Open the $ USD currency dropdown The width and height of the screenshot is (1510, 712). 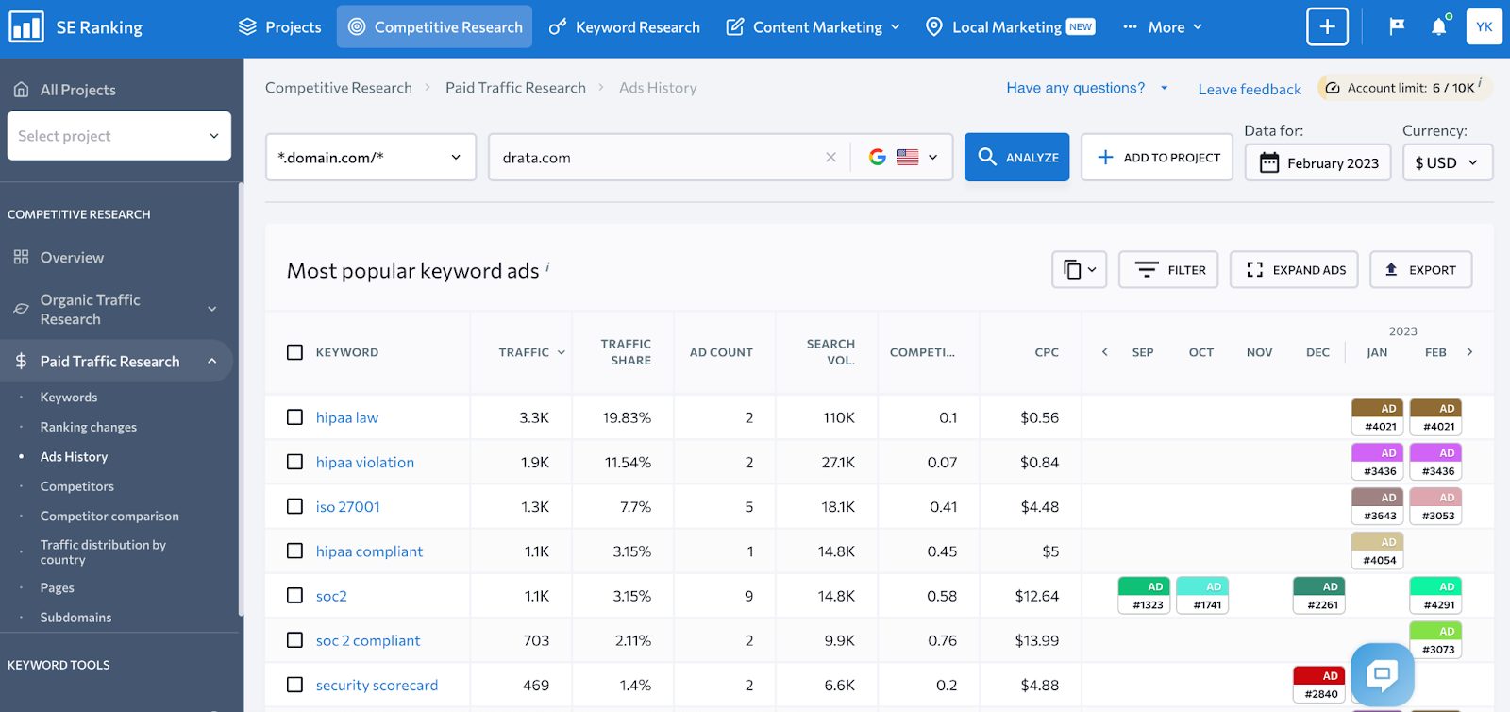coord(1447,162)
